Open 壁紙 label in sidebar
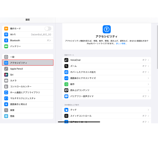Image resolution: width=158 pixels, height=145 pixels. 12,116
